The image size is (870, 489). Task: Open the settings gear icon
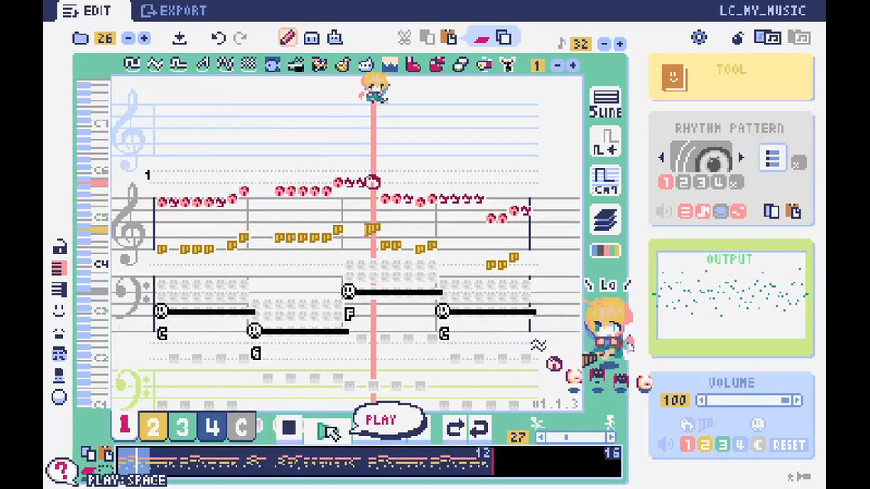point(699,38)
